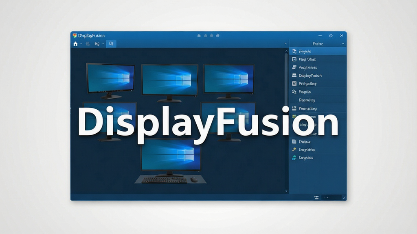Viewport: 417px width, 234px height.
Task: Click the teal people icon at the bottom of the side panel list
Action: pyautogui.click(x=294, y=158)
